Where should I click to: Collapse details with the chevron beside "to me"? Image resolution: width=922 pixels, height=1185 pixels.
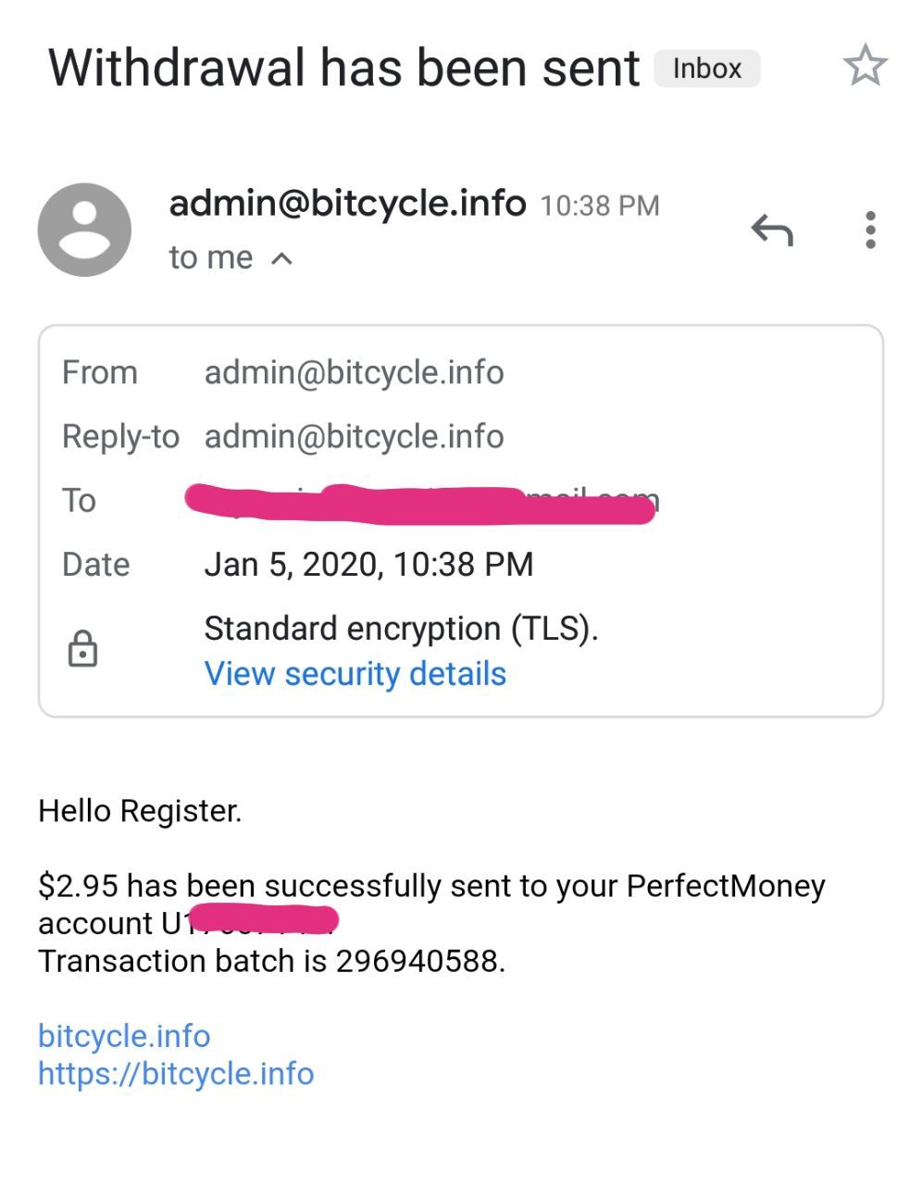[281, 258]
